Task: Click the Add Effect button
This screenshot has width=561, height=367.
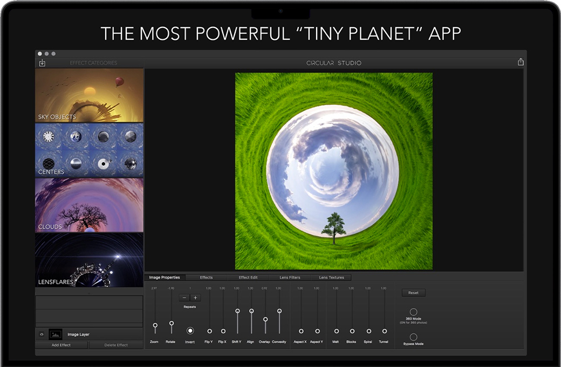Action: (61, 345)
